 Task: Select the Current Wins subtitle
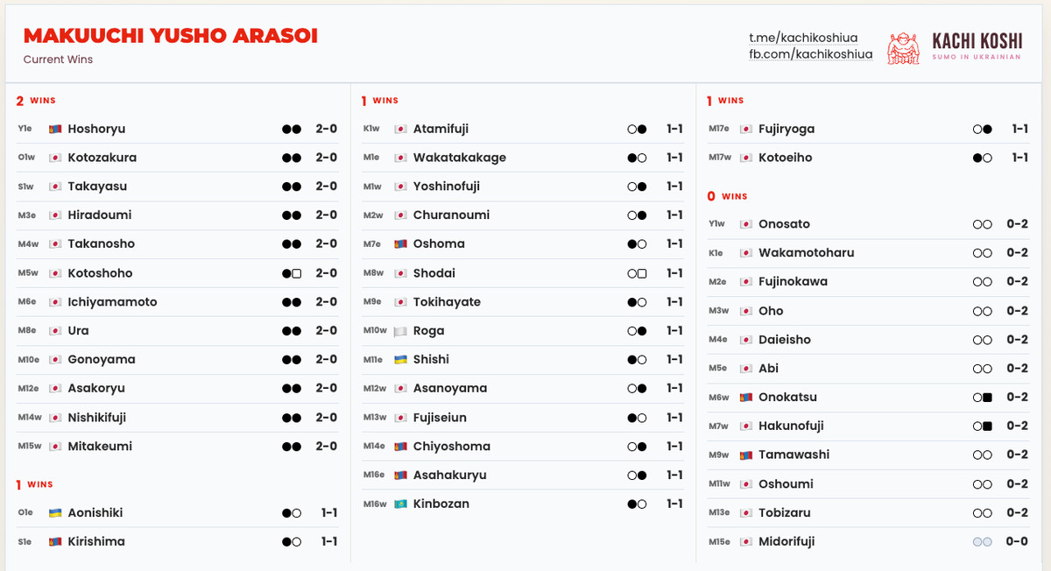tap(58, 60)
